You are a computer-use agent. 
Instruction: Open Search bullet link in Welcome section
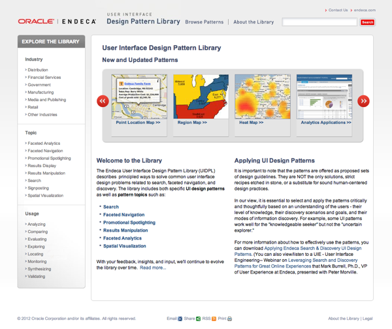[111, 207]
